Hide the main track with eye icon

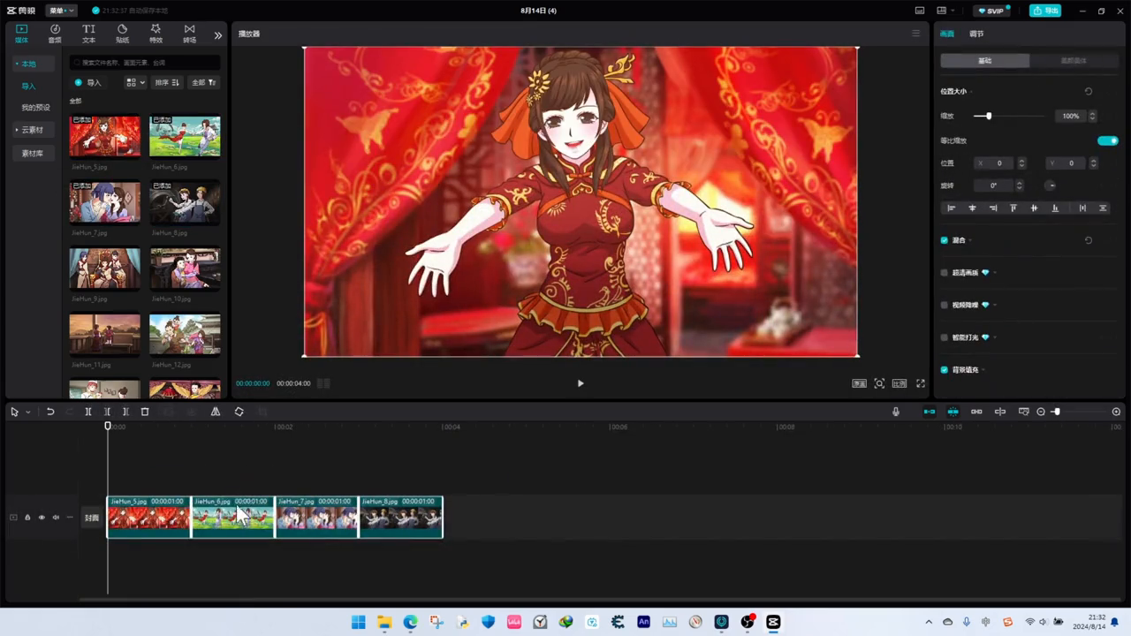click(42, 518)
